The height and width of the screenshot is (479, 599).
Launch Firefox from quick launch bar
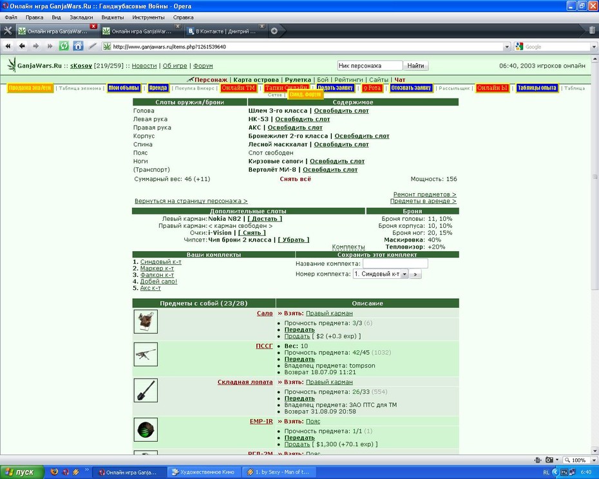pos(54,472)
